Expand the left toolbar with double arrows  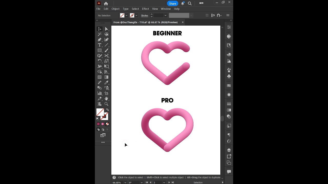[x=97, y=20]
